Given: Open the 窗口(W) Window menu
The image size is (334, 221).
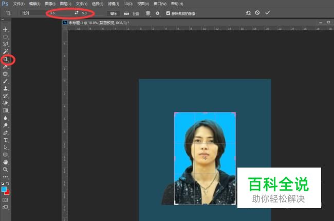Looking at the screenshot, I should pos(160,4).
